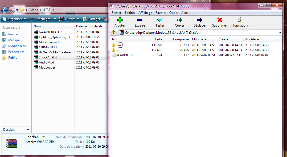Click the 1.7.3 breadcrumb segment

pos(47,10)
